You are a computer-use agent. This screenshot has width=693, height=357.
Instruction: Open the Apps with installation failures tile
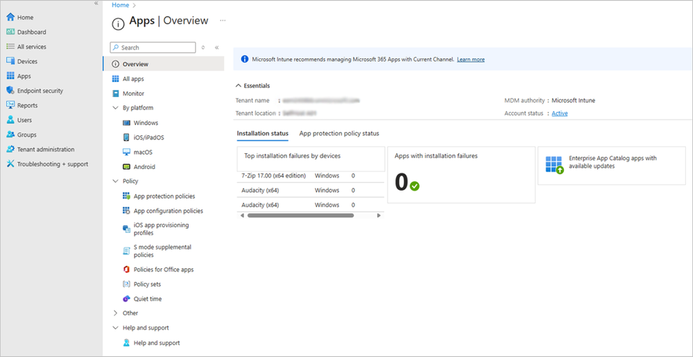point(461,175)
